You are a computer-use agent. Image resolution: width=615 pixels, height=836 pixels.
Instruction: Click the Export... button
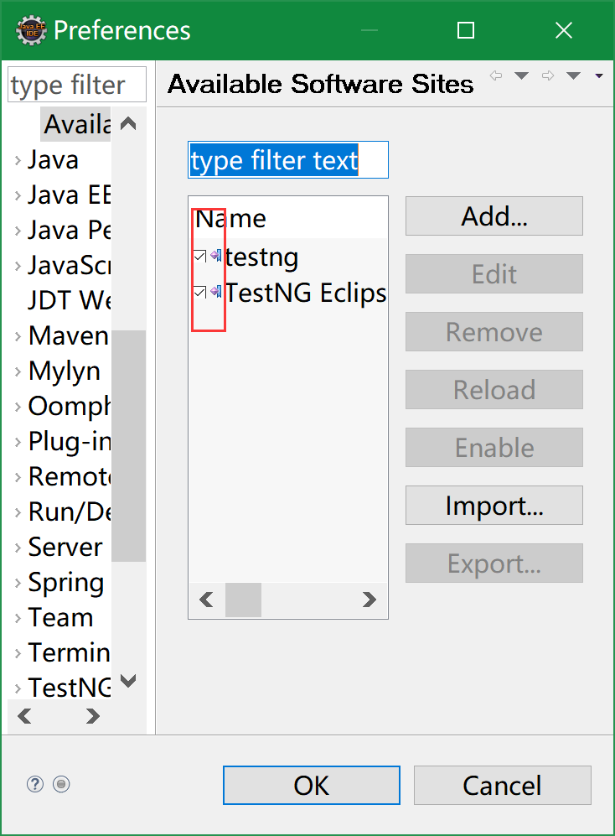(x=494, y=563)
